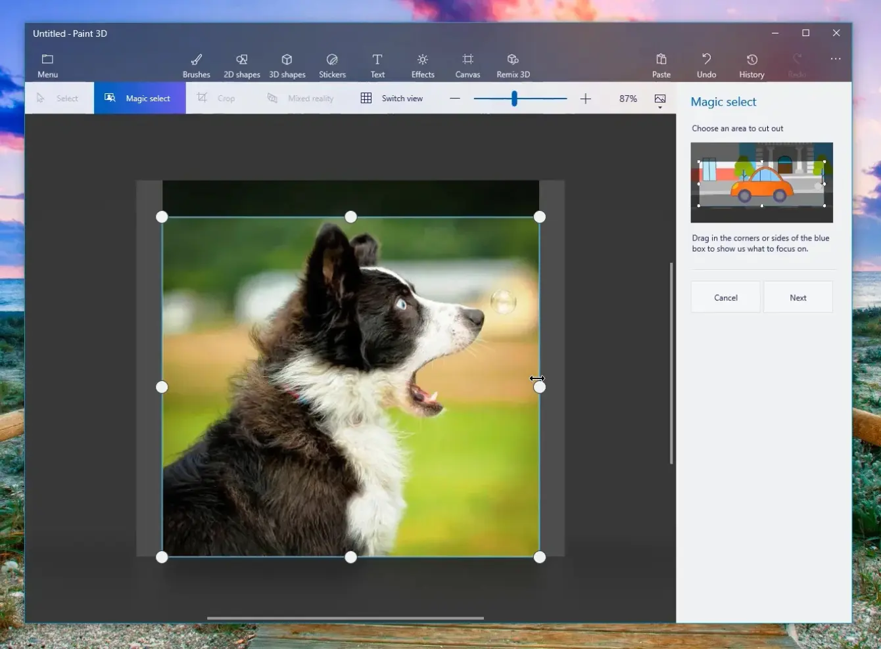The image size is (881, 649).
Task: Open the Brushes tool
Action: pos(196,66)
